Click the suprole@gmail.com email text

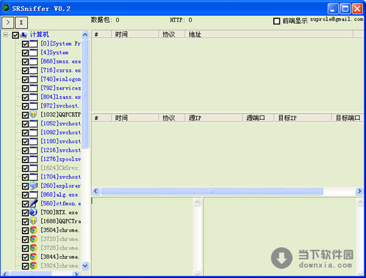(336, 19)
